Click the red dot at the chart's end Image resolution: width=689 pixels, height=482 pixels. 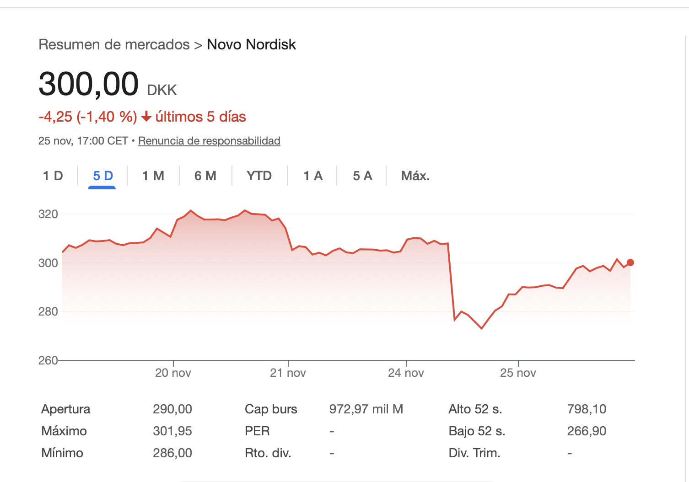(x=630, y=262)
